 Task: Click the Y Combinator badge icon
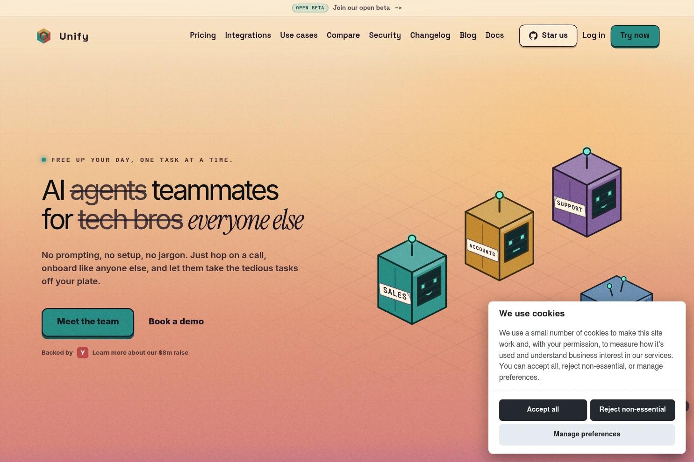click(x=83, y=353)
